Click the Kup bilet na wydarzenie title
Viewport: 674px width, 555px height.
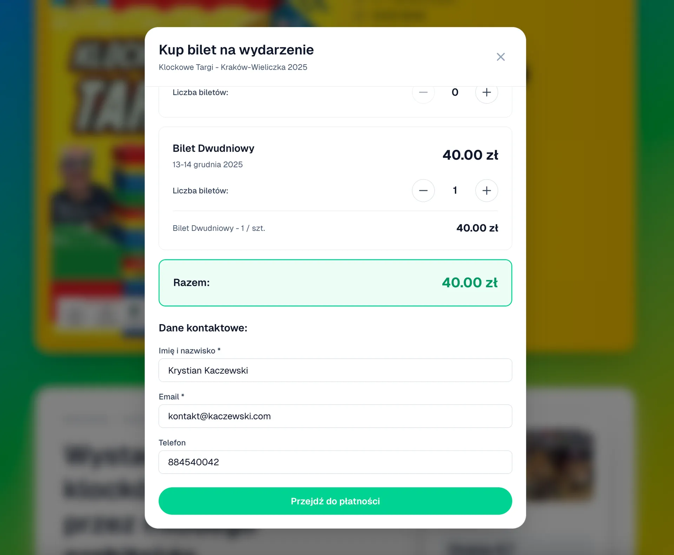(x=236, y=50)
